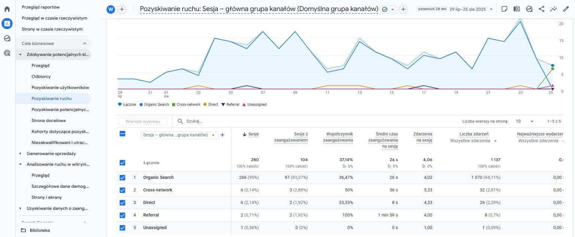The image size is (575, 237).
Task: Click Cross-network green legend marker
Action: pos(174,105)
